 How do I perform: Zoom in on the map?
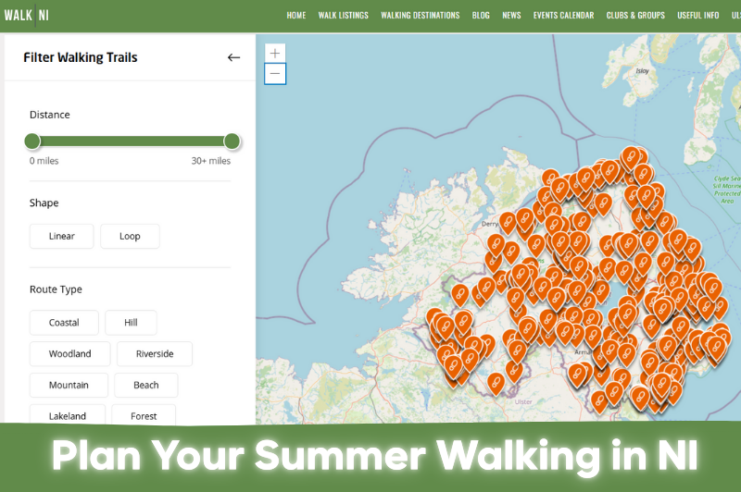[275, 54]
